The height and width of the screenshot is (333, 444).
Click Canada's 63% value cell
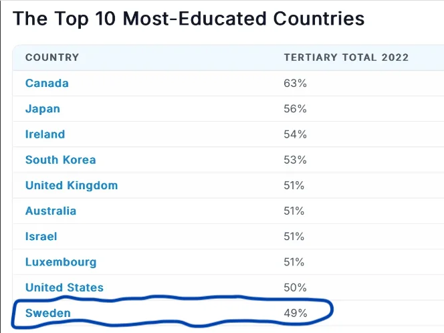point(295,84)
